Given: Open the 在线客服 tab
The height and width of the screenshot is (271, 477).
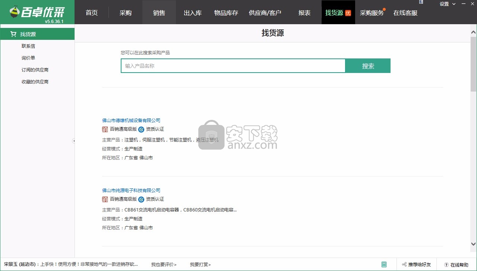Looking at the screenshot, I should pyautogui.click(x=405, y=13).
